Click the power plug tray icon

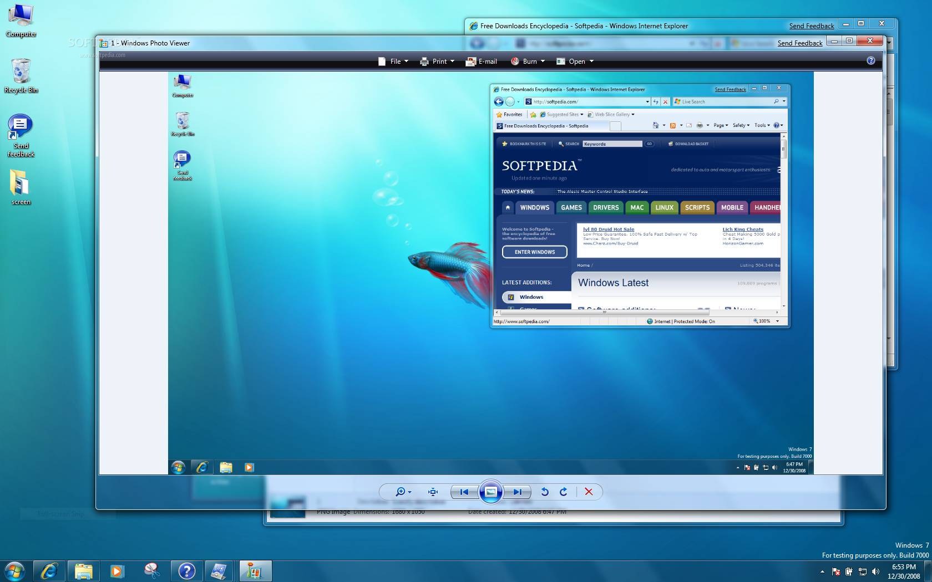coord(849,571)
